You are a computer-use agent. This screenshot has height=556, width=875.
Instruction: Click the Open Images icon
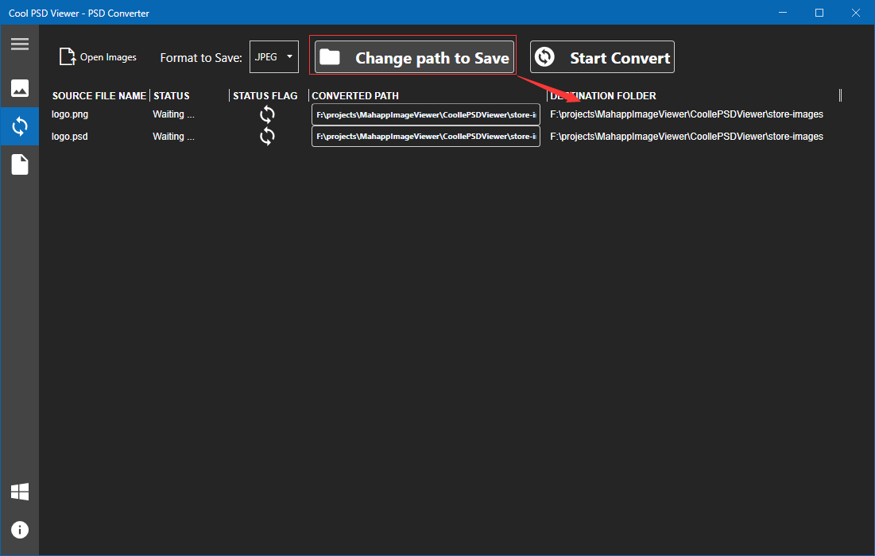click(67, 56)
